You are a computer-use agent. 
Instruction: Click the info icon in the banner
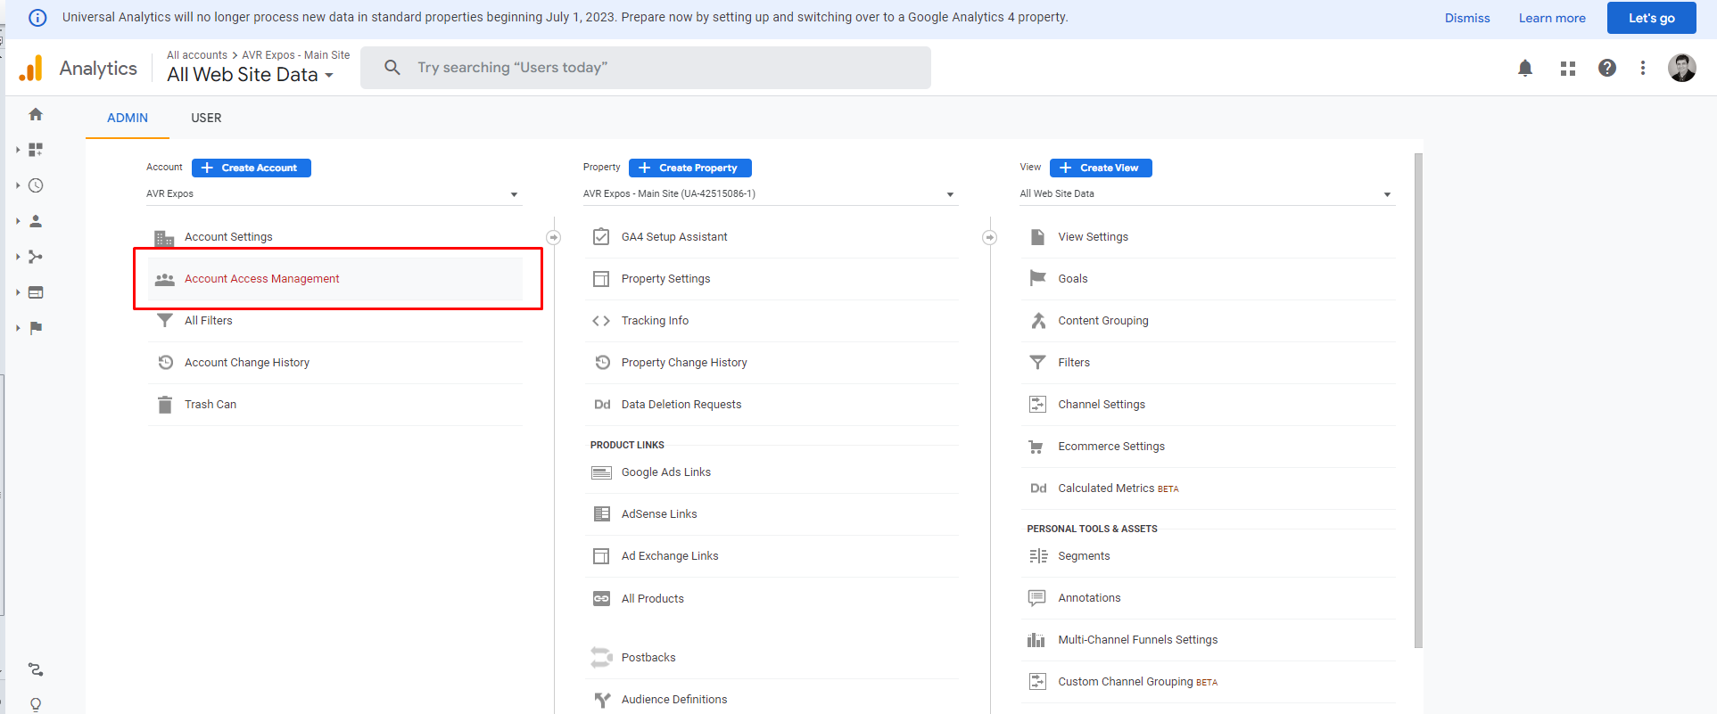[x=37, y=18]
